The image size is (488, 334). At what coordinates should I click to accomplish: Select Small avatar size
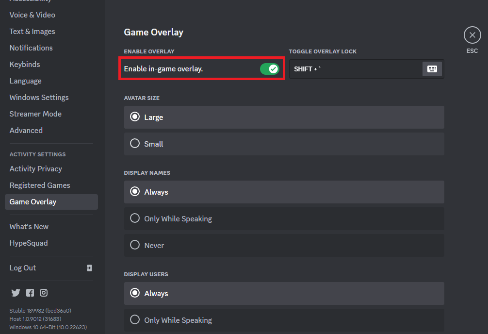click(x=135, y=144)
